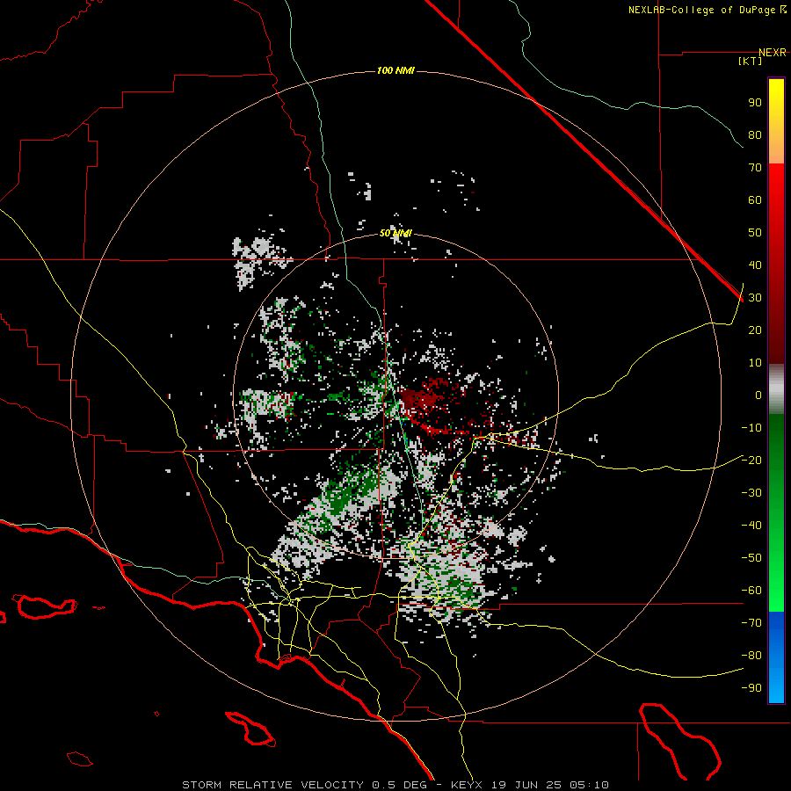Click the 0 value on the velocity scale
The image size is (791, 791).
pos(758,395)
